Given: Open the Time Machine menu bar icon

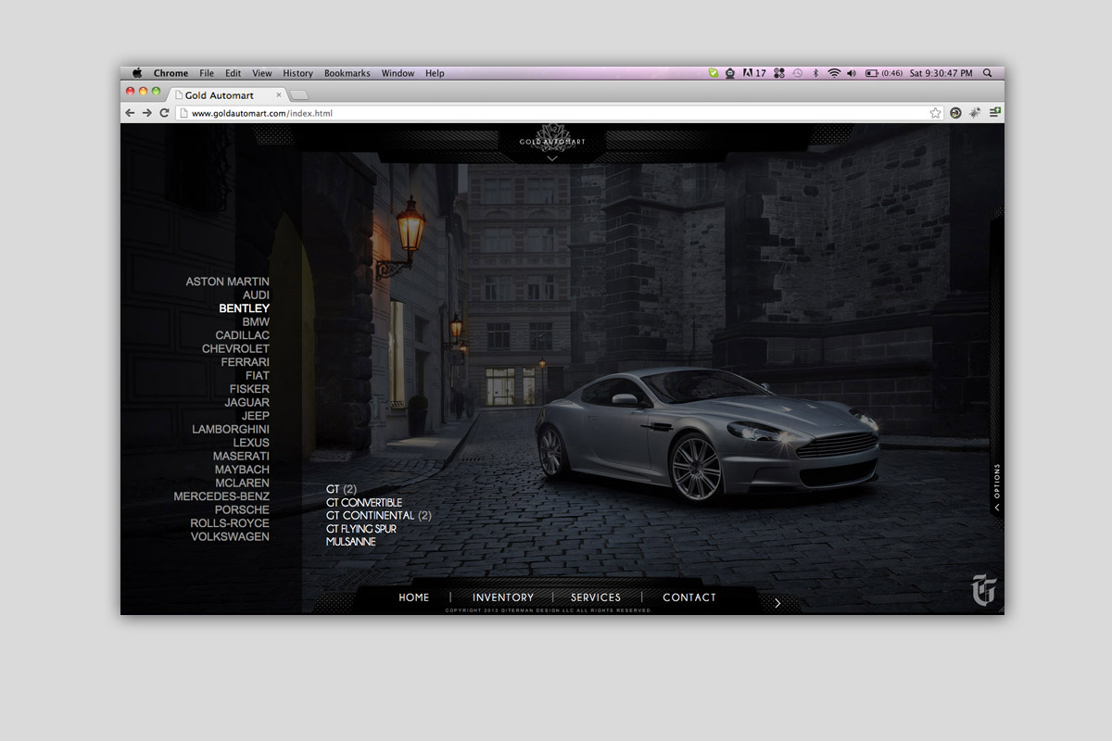Looking at the screenshot, I should pos(798,73).
